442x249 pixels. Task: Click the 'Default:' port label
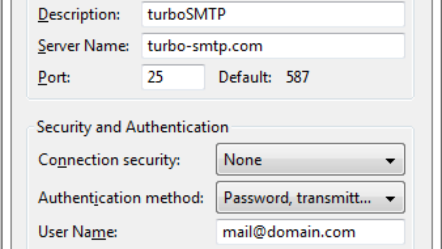[245, 77]
